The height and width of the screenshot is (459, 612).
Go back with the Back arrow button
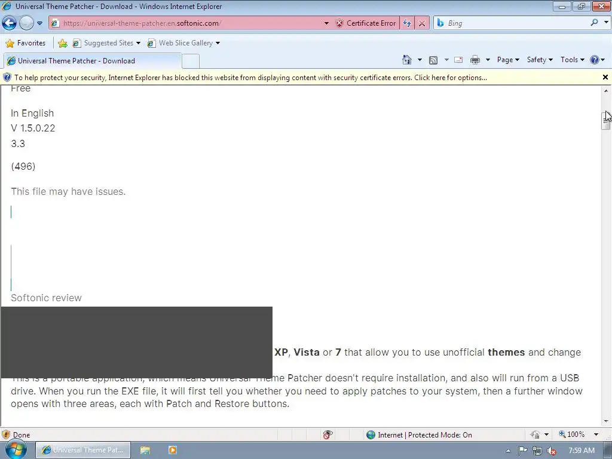click(10, 23)
